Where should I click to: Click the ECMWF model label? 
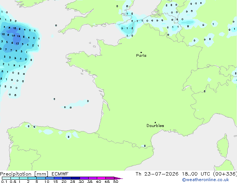[60, 174]
